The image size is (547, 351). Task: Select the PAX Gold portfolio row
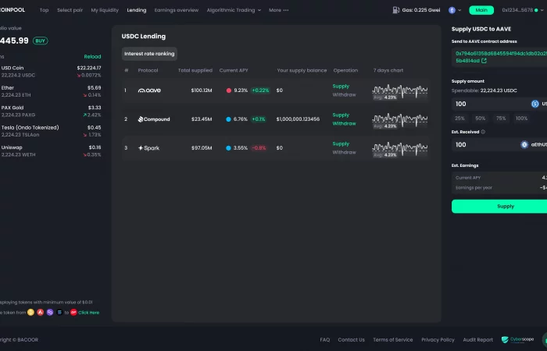click(x=51, y=111)
